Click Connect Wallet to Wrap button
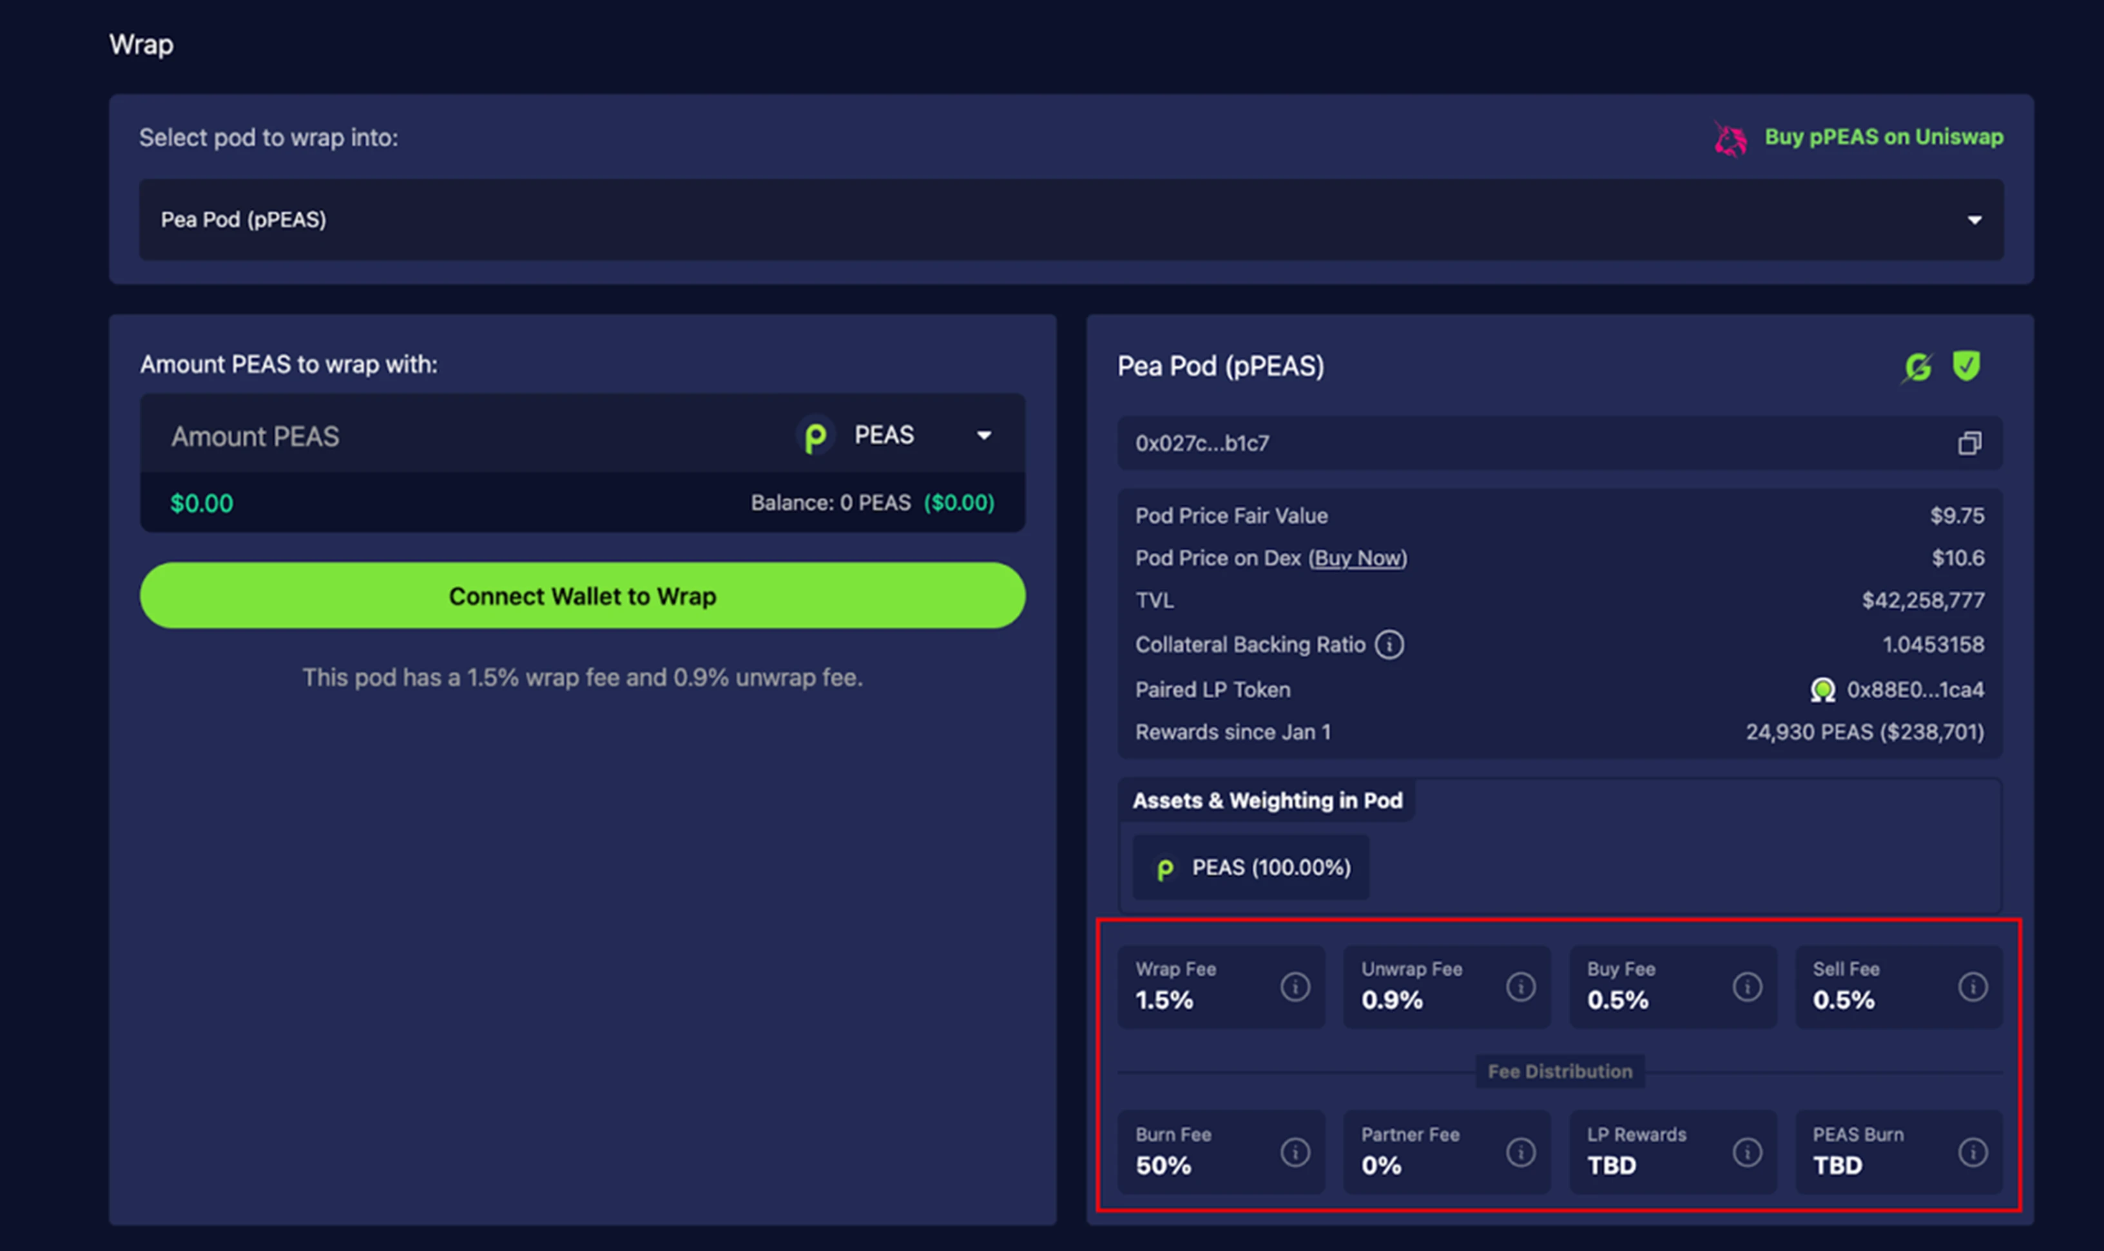The height and width of the screenshot is (1251, 2104). 583,595
